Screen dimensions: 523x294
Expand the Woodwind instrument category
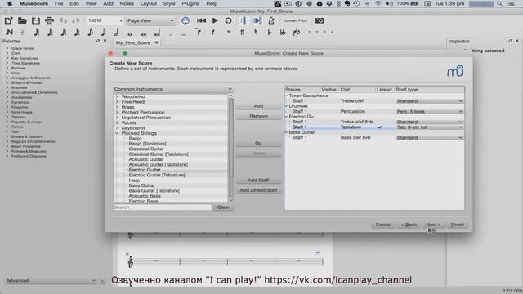(117, 96)
